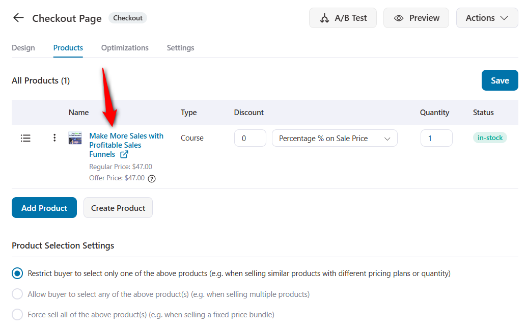Click the eye icon on Preview button
527x329 pixels.
399,18
